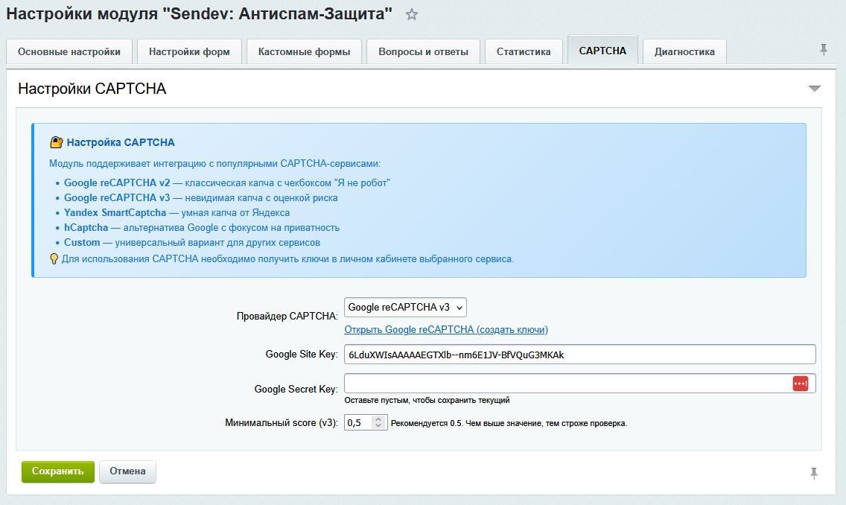Click the Отмена button
The height and width of the screenshot is (505, 846).
(x=127, y=471)
